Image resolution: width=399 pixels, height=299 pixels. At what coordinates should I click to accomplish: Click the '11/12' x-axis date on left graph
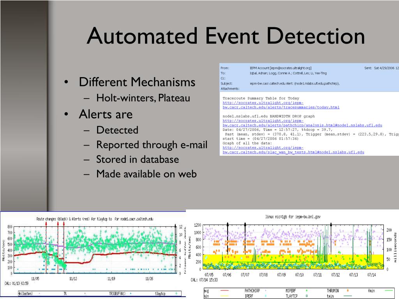click(x=73, y=279)
